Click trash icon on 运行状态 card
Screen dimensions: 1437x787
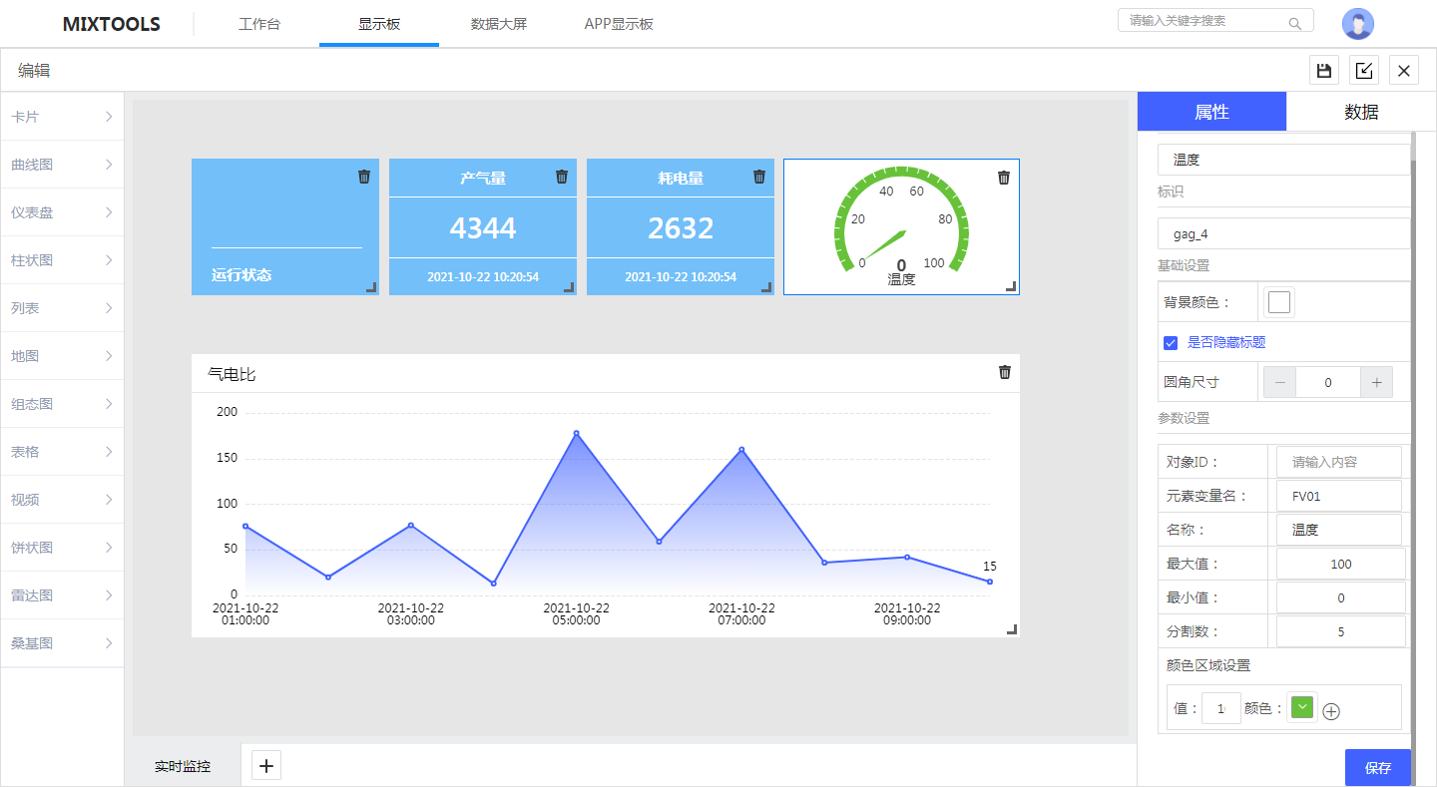(364, 177)
